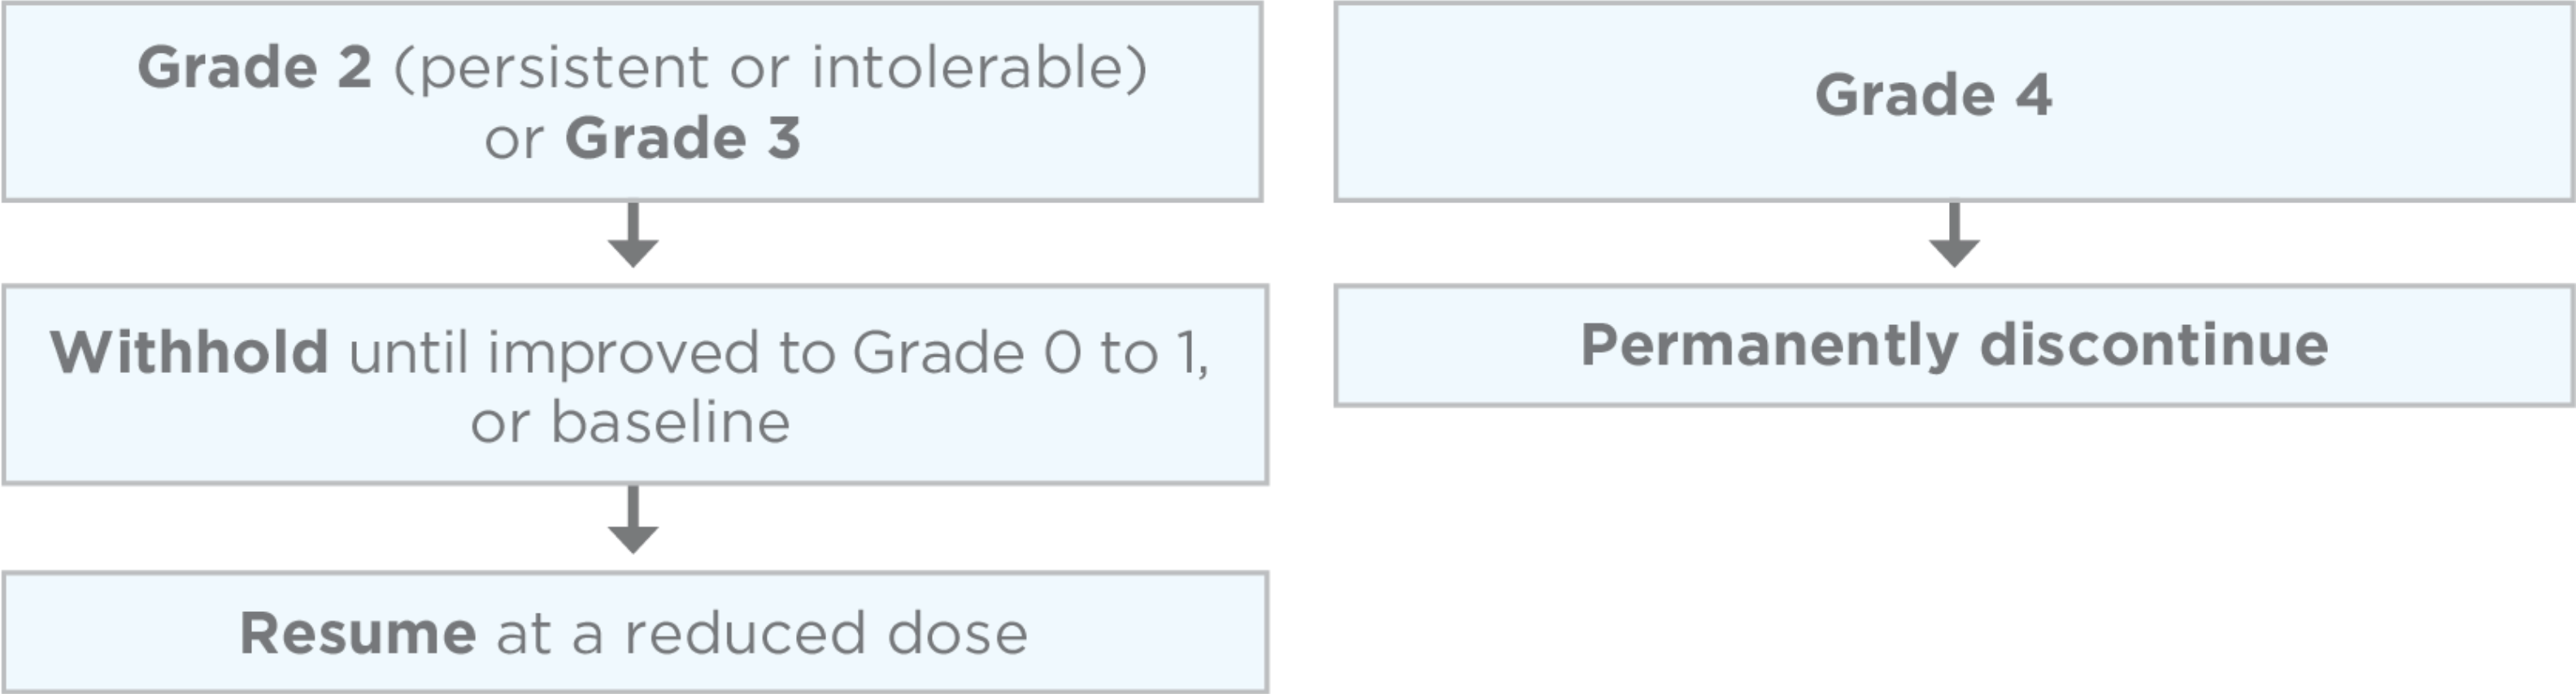This screenshot has height=694, width=2576.
Task: Click the arrow pointing to the Withhold box
Action: 633,235
